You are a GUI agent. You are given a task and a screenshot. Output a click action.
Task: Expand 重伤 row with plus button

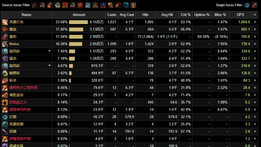(255, 36)
